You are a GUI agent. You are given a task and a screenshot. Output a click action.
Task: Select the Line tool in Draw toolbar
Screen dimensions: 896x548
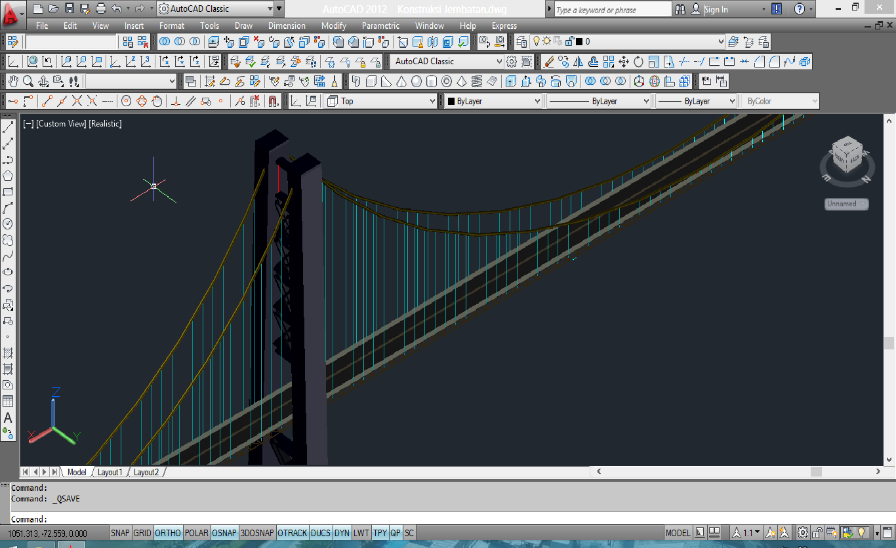click(x=8, y=128)
